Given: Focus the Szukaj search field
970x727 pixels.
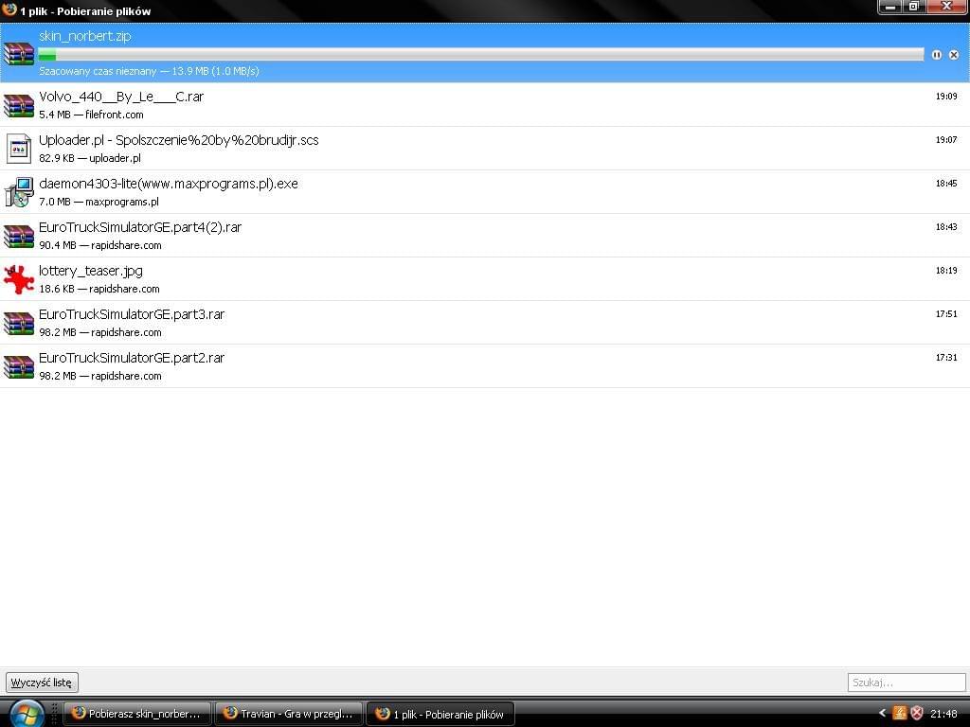Looking at the screenshot, I should [x=906, y=682].
